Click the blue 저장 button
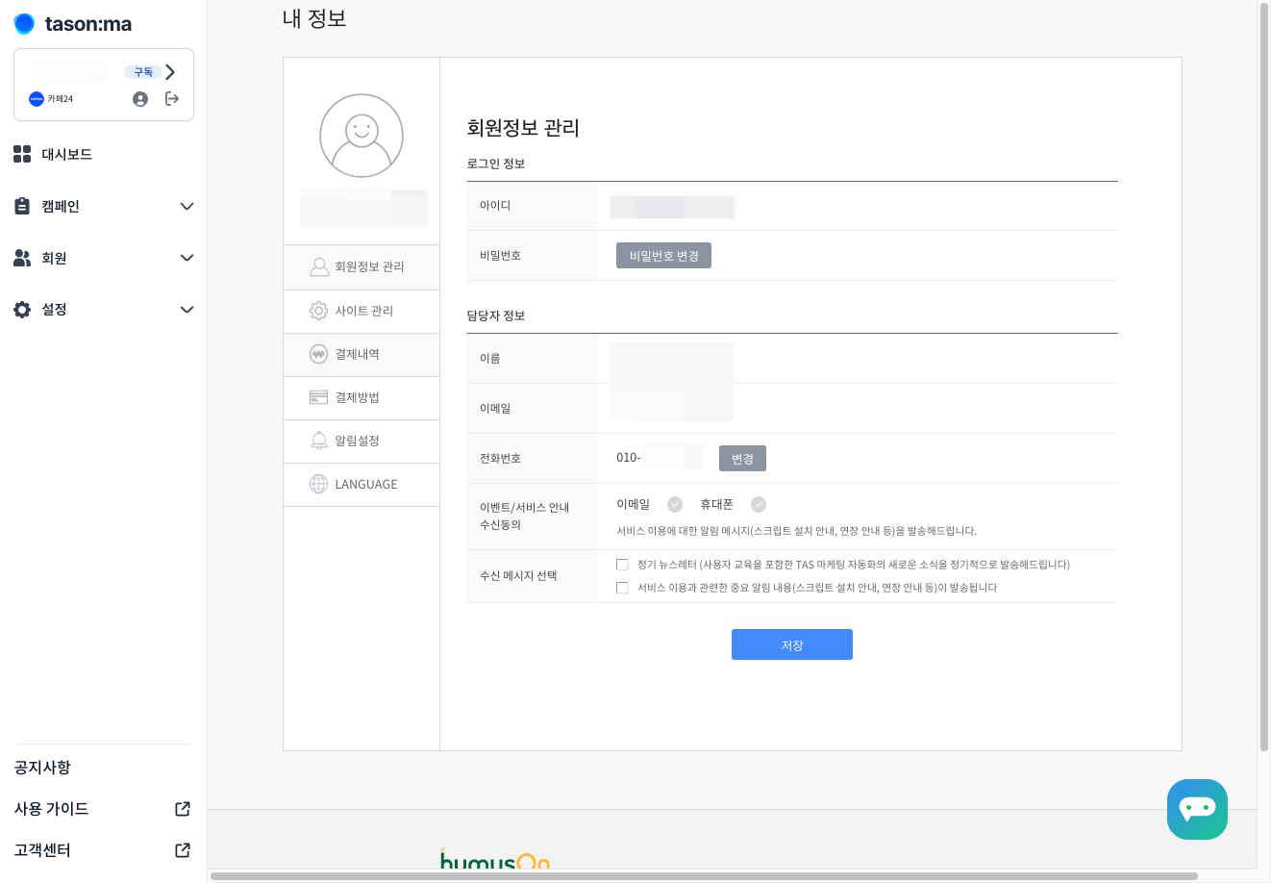The height and width of the screenshot is (883, 1271). pos(792,644)
